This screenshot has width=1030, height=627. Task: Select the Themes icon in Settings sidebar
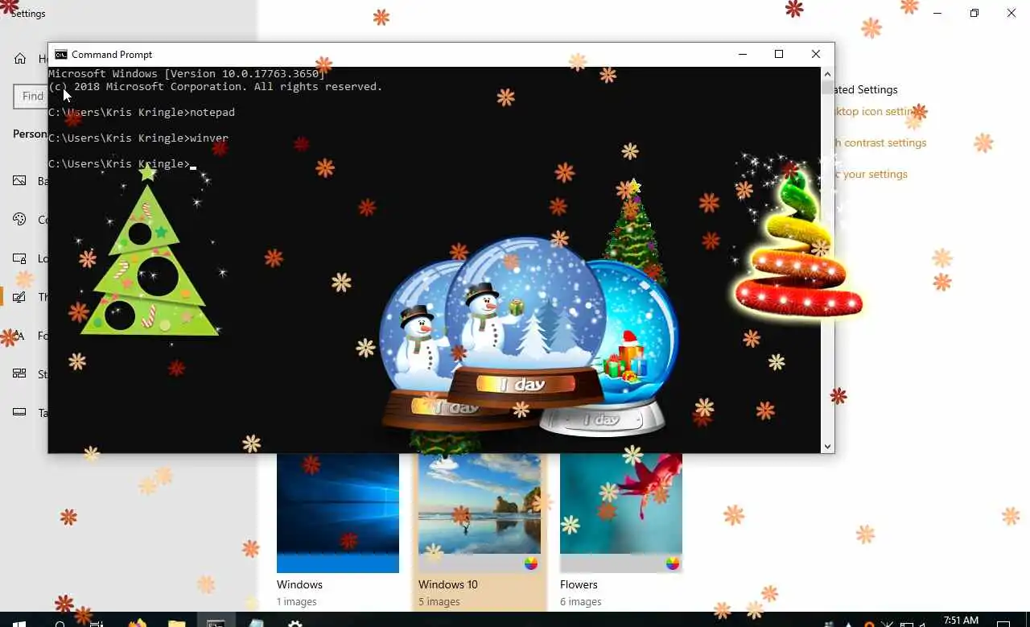20,297
